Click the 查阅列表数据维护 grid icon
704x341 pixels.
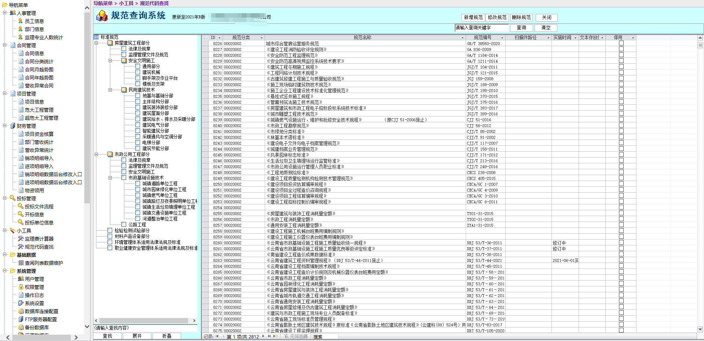pos(21,263)
